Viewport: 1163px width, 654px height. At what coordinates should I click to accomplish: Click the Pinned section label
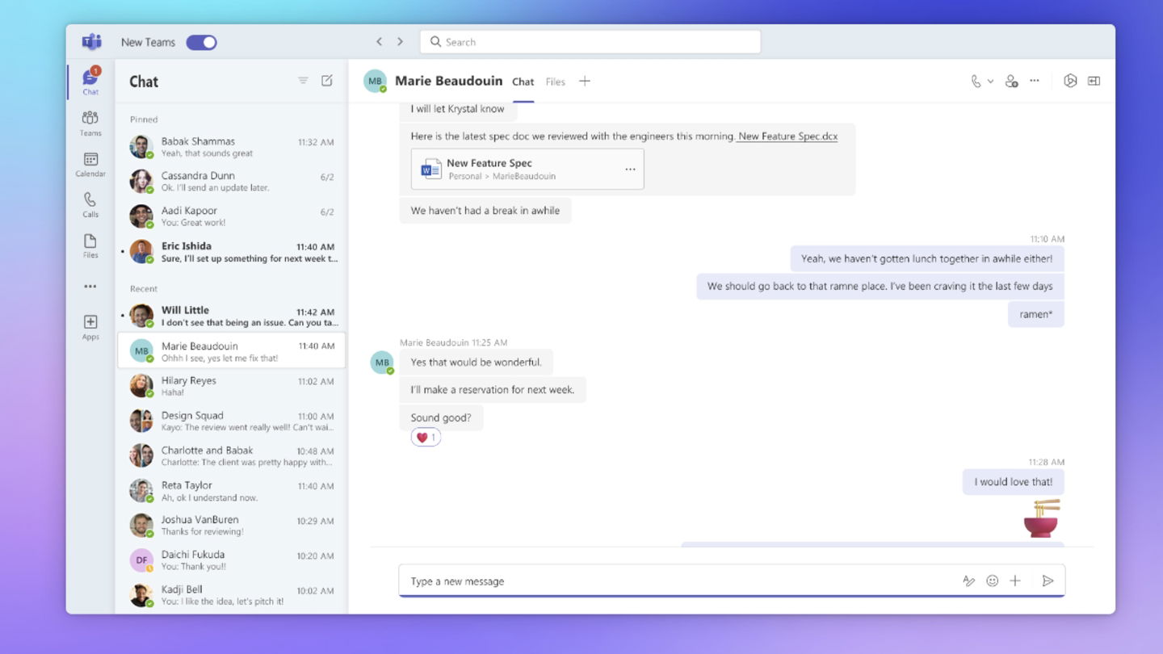pos(144,119)
